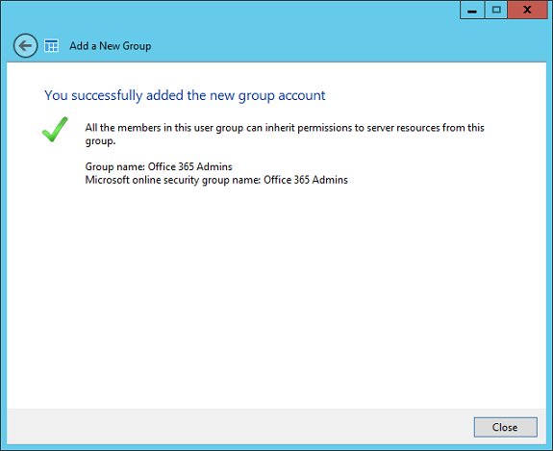Select the "You successfully added" blue heading

click(x=185, y=95)
